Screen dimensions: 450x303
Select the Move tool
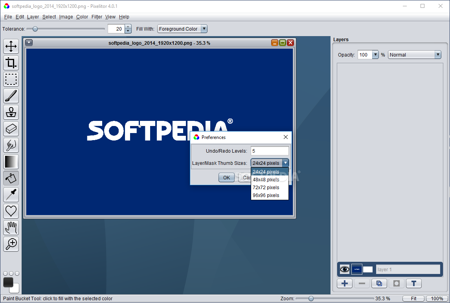point(11,46)
